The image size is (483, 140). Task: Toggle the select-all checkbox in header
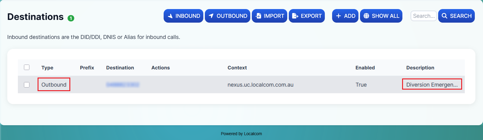coord(27,67)
